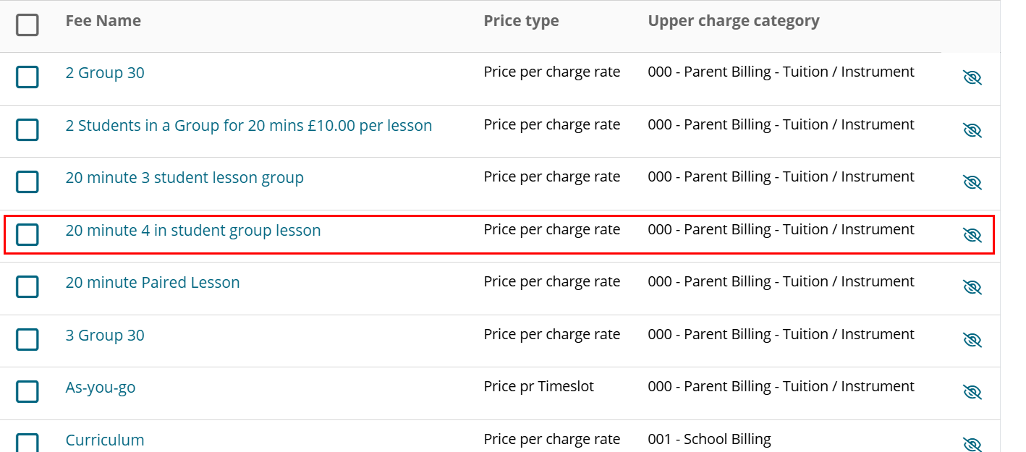The height and width of the screenshot is (452, 1026).
Task: Check the 3 Group 30 row checkbox
Action: tap(27, 339)
